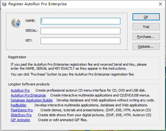The height and width of the screenshot is (131, 166).
Task: Launch the Website... button
Action: point(146,47)
